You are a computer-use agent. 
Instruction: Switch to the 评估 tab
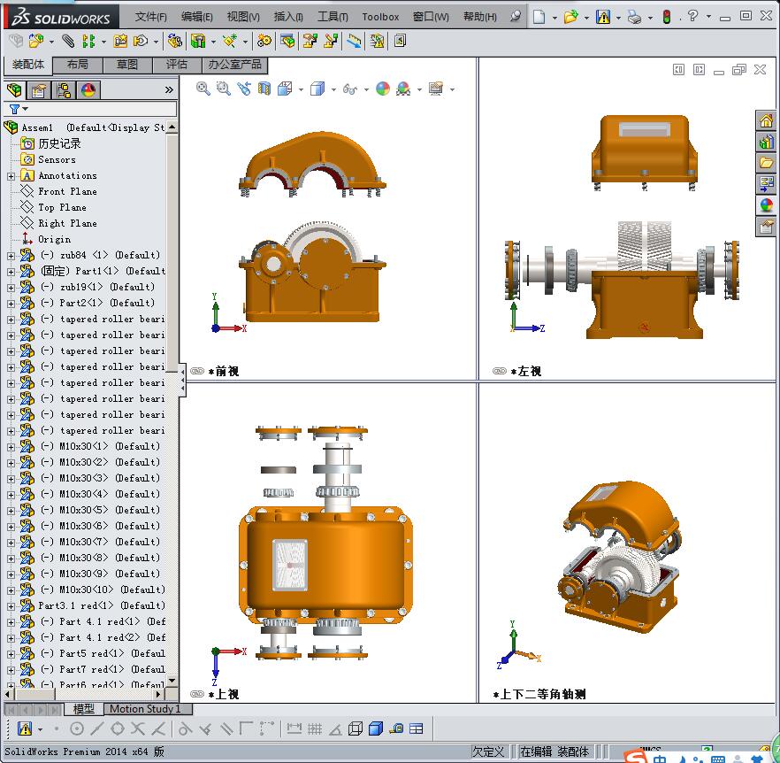tap(177, 65)
